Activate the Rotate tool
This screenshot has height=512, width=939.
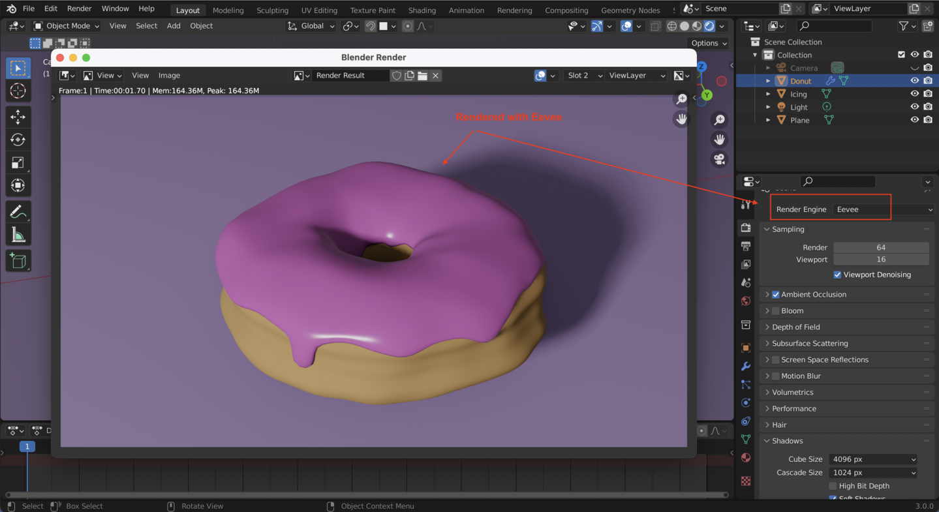18,139
